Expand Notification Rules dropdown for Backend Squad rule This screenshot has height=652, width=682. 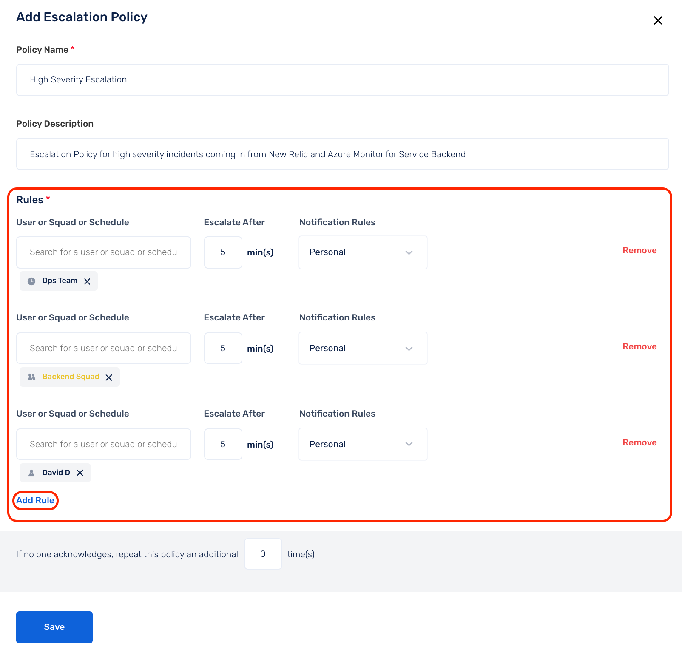tap(363, 349)
